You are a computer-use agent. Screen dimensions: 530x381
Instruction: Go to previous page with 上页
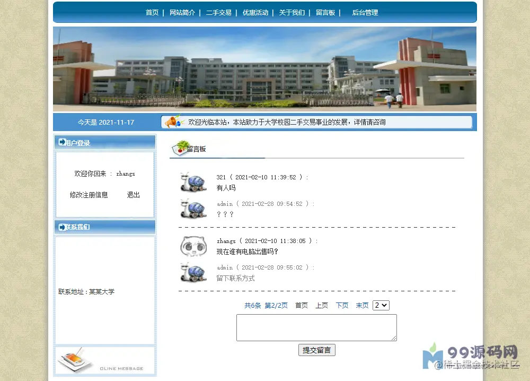tap(322, 306)
